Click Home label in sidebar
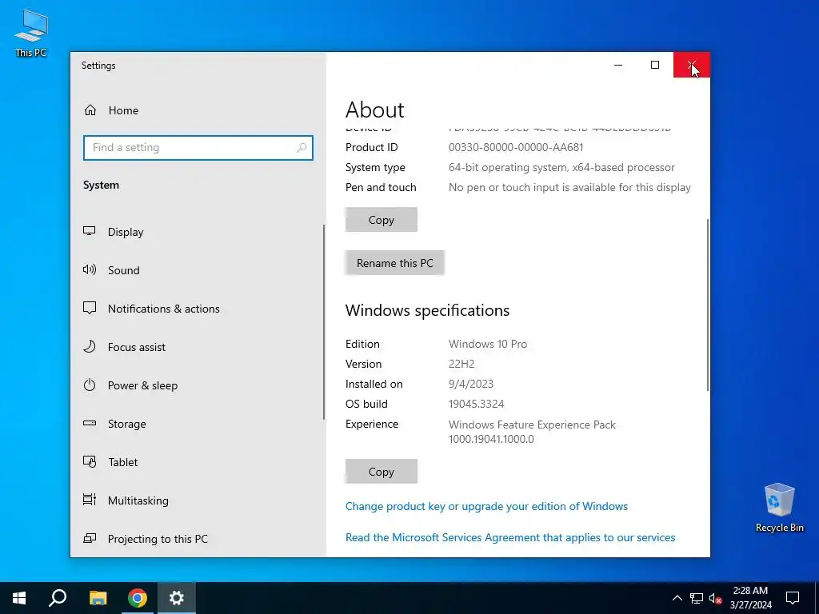This screenshot has width=819, height=614. [x=123, y=110]
